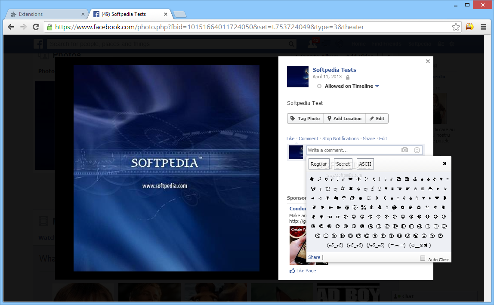
Task: Insert the circled letter M symbol
Action: click(334, 236)
